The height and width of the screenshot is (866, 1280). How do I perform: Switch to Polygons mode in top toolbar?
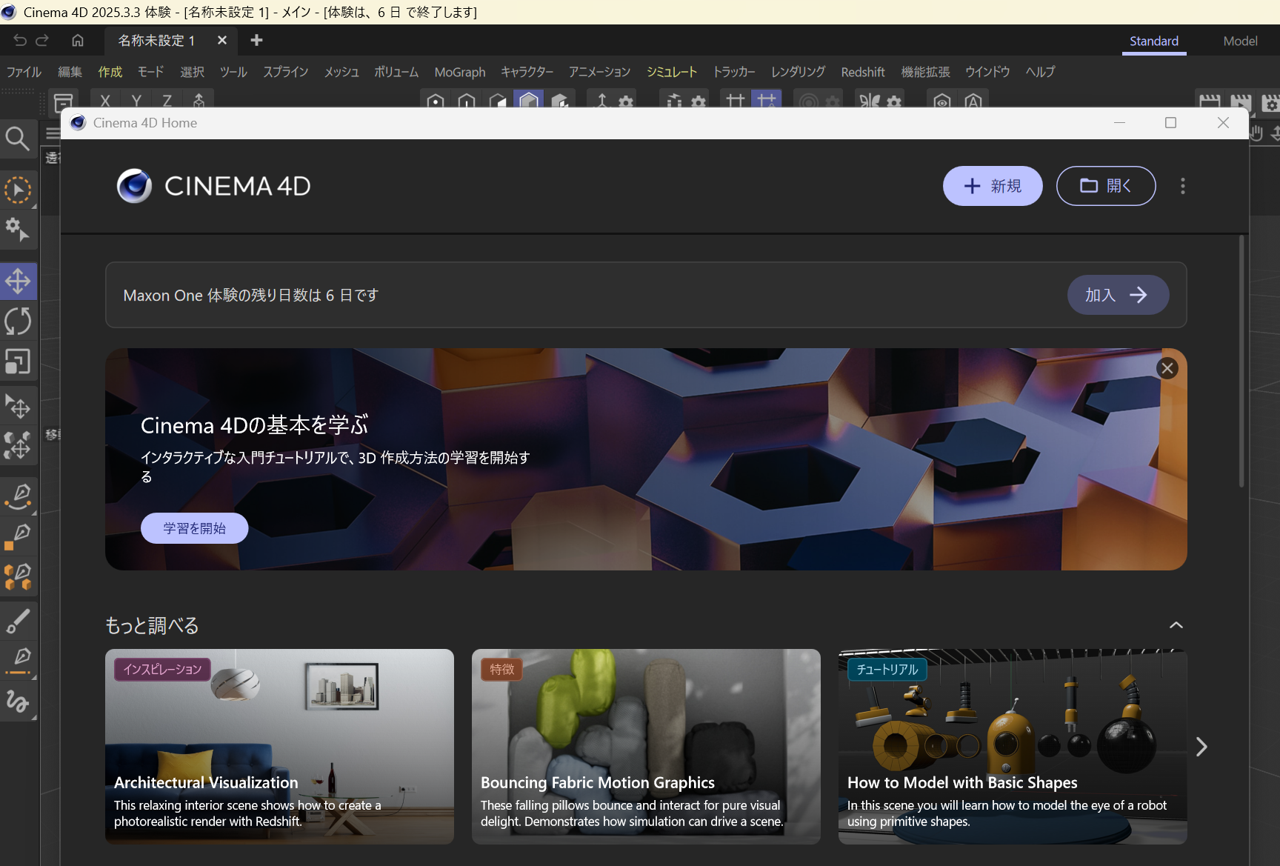click(498, 99)
